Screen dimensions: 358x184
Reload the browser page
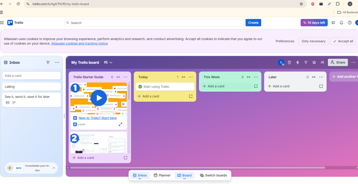(18, 4)
